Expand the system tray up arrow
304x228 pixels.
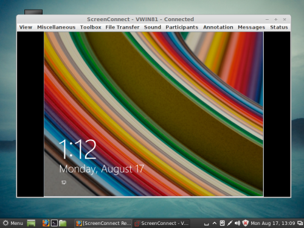tap(215, 223)
